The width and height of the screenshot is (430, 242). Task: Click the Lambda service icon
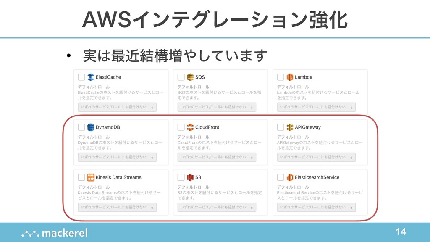click(290, 77)
